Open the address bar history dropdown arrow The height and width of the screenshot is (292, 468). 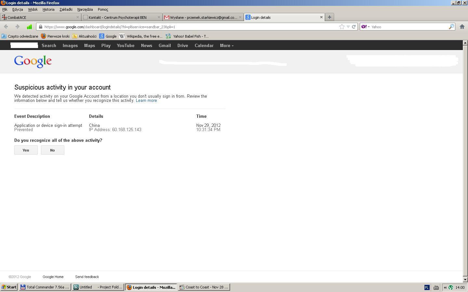pyautogui.click(x=348, y=27)
